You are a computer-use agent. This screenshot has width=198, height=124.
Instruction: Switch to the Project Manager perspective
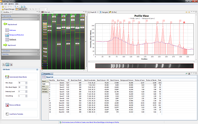8,9
